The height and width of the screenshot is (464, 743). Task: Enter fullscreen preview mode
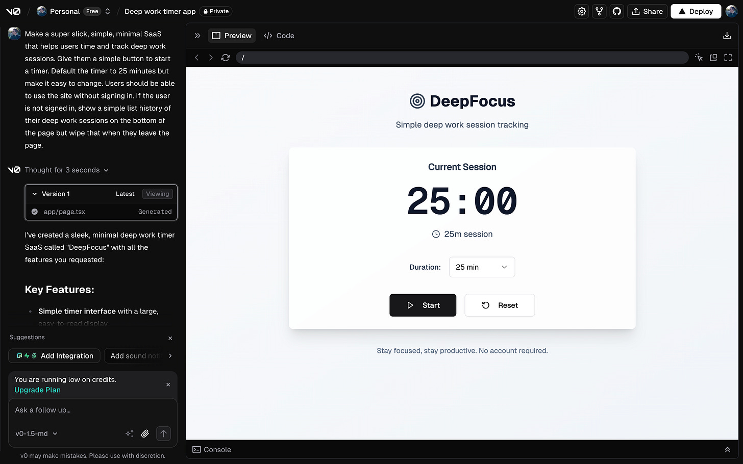click(x=728, y=58)
